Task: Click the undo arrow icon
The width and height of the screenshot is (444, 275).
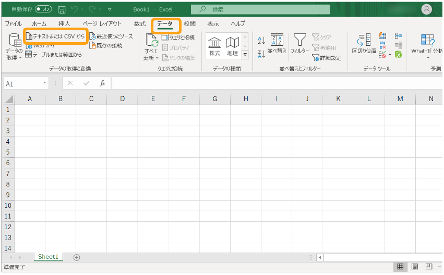Action: pyautogui.click(x=75, y=9)
